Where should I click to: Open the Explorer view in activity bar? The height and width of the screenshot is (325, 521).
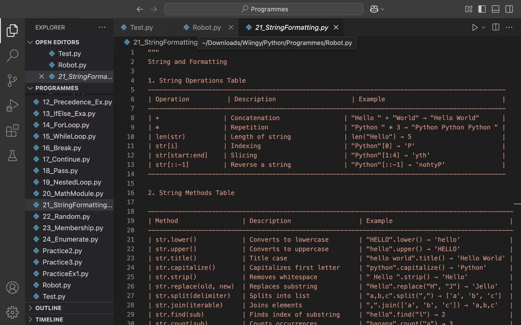coord(12,30)
